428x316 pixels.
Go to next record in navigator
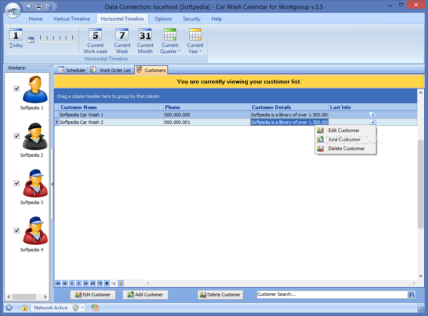coord(79,283)
